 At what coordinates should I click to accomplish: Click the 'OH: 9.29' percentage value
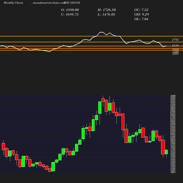click(x=142, y=15)
